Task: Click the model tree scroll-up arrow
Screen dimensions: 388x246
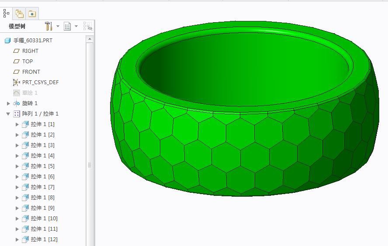Action: (90, 39)
